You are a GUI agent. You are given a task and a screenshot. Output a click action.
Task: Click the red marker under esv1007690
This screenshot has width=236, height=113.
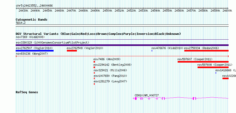(94, 78)
